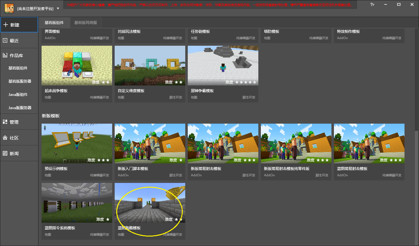The width and height of the screenshot is (419, 246).
Task: Click the user avatar icon
Action: [9, 8]
